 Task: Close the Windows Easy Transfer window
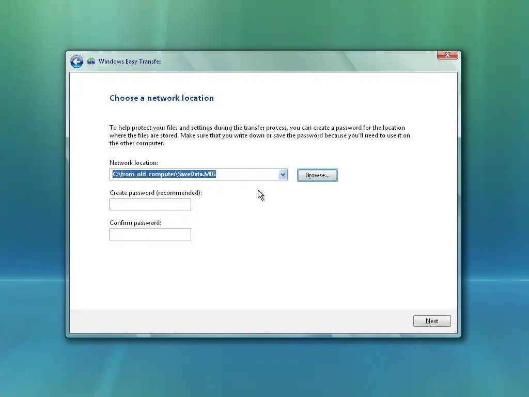pos(447,55)
